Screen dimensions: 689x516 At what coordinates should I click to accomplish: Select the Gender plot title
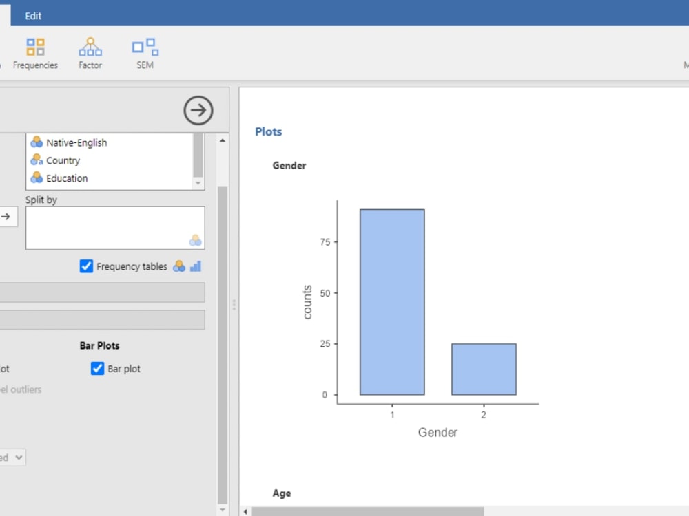click(289, 165)
